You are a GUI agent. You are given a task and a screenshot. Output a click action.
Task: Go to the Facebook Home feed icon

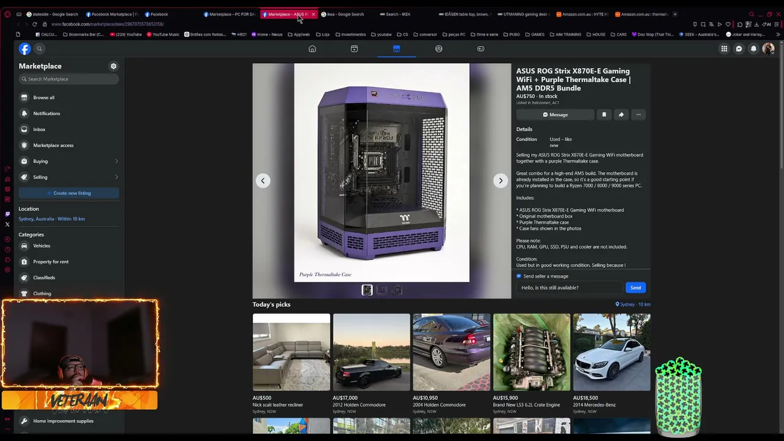click(312, 49)
